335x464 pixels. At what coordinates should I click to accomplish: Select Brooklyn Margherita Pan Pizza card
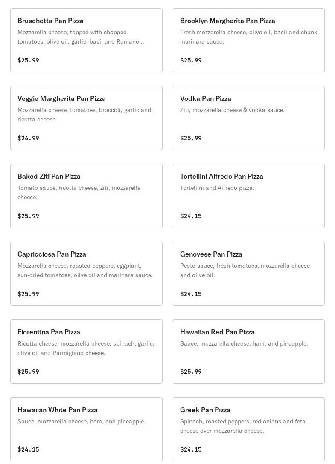point(249,40)
